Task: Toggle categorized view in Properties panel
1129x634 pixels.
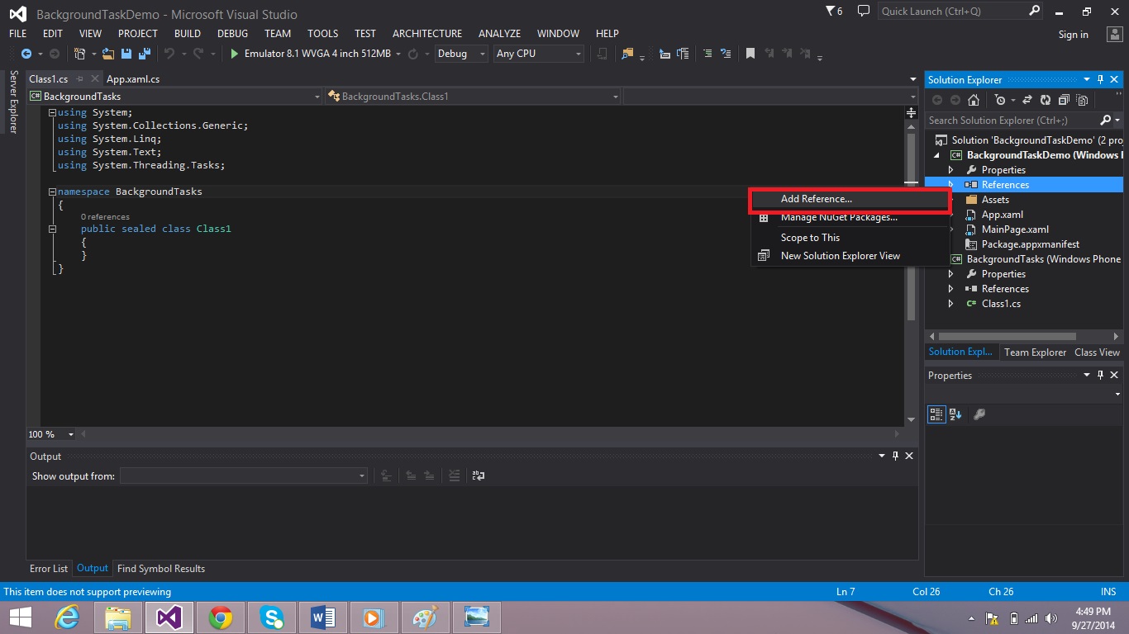Action: point(936,414)
